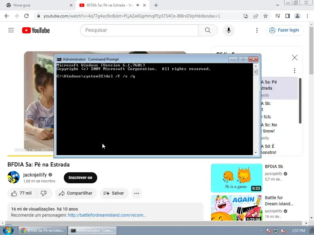This screenshot has height=235, width=314.
Task: Open the tab search dropdown chevron
Action: coord(277,5)
